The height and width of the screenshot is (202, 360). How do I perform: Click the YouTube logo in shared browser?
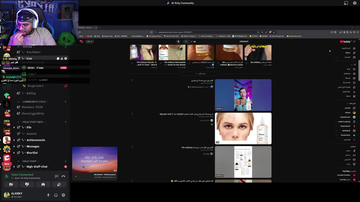[345, 42]
